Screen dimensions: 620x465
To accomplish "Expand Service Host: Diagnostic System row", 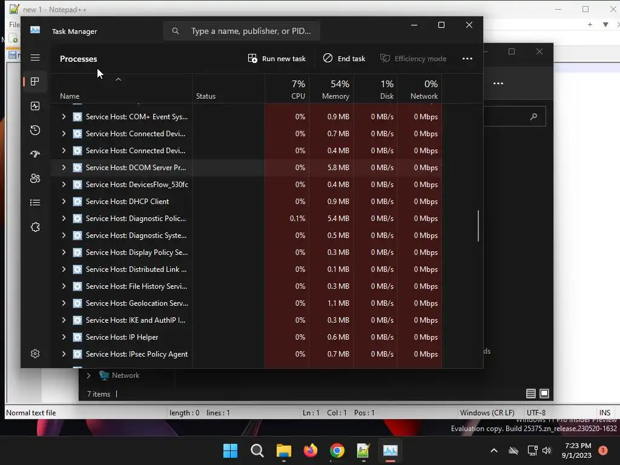I will pyautogui.click(x=63, y=236).
